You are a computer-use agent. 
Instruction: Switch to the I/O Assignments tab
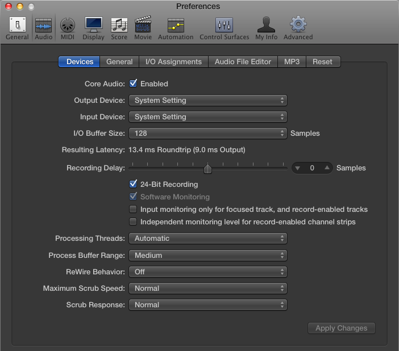coord(173,62)
